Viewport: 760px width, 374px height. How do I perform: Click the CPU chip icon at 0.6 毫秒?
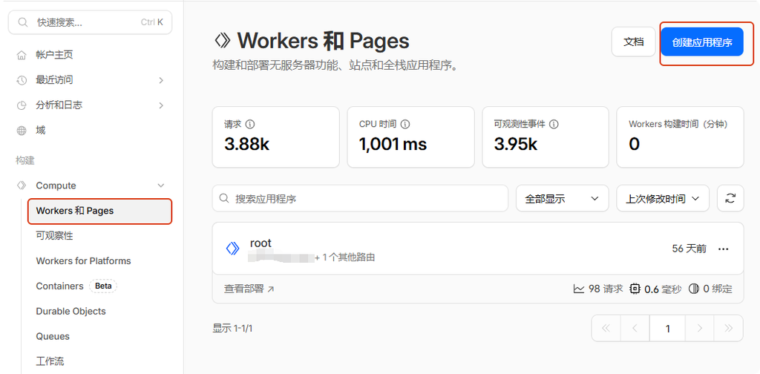tap(635, 289)
